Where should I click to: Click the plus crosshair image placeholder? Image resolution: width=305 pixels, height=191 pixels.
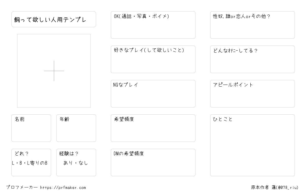[54, 71]
